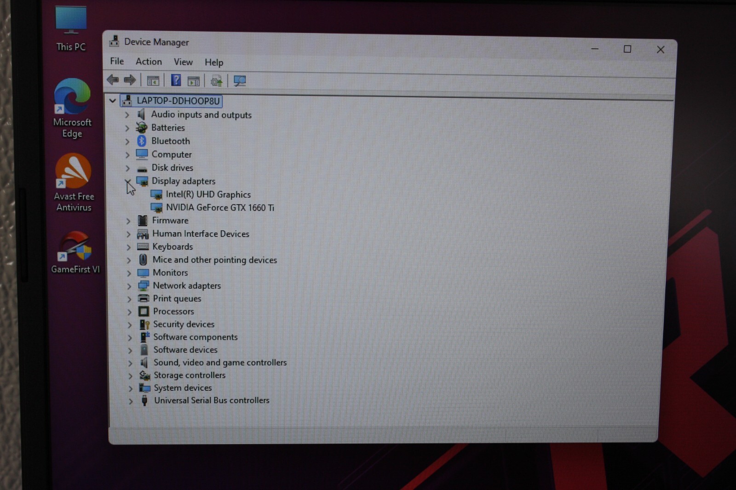
Task: Expand the System devices category
Action: click(131, 388)
